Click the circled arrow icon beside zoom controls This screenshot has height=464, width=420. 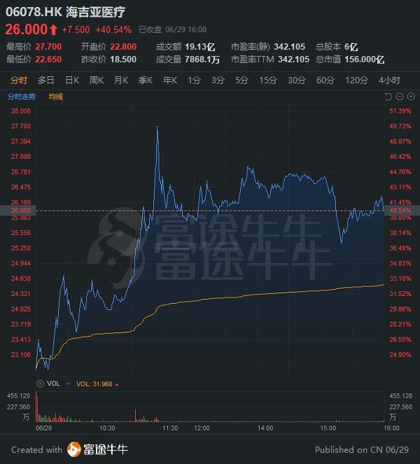pos(411,97)
